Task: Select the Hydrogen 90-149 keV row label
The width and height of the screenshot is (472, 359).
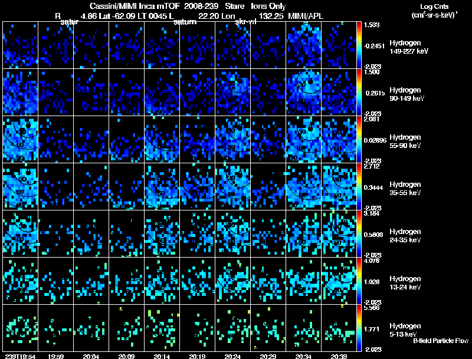Action: pyautogui.click(x=407, y=94)
